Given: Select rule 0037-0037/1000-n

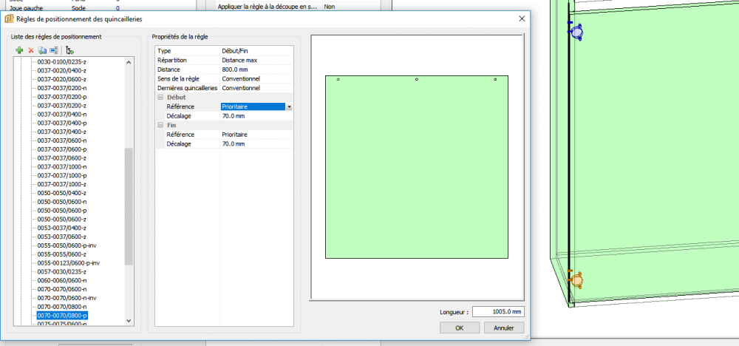Looking at the screenshot, I should [x=62, y=167].
